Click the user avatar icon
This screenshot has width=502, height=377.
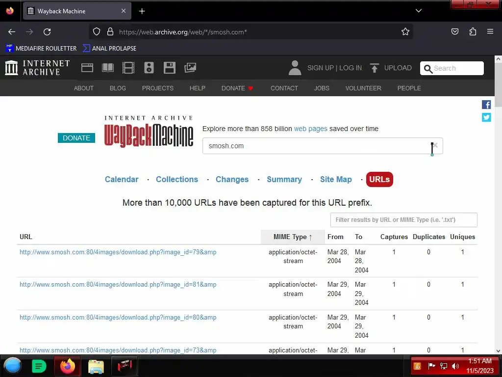click(295, 68)
